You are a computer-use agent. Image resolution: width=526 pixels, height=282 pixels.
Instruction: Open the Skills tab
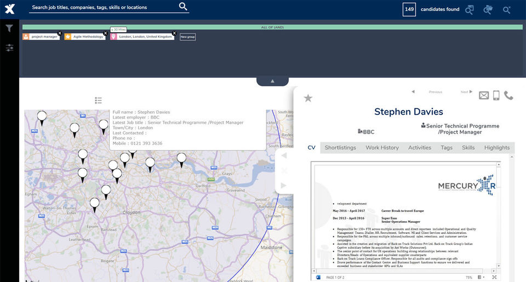point(468,148)
